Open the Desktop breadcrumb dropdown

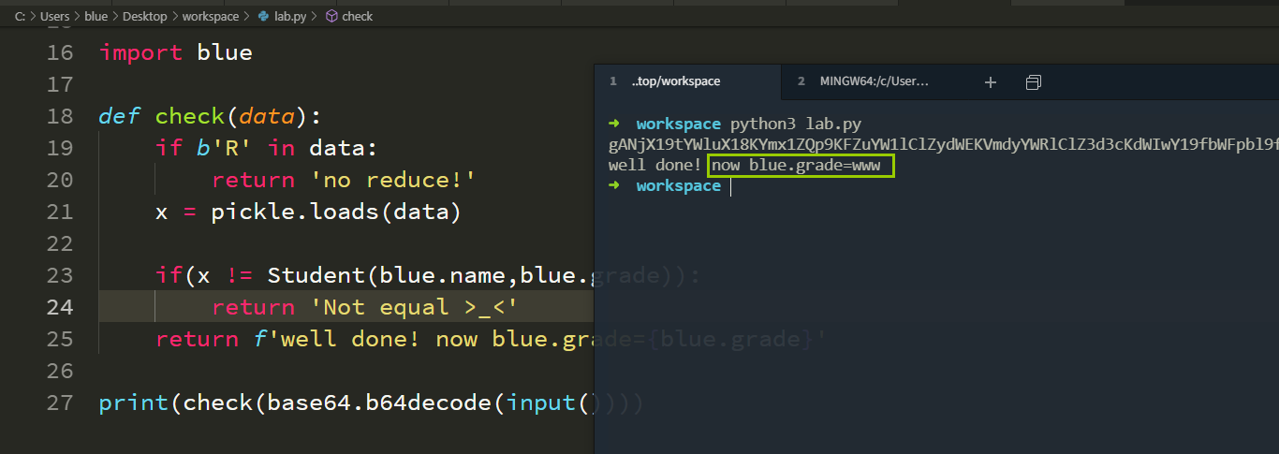click(144, 17)
